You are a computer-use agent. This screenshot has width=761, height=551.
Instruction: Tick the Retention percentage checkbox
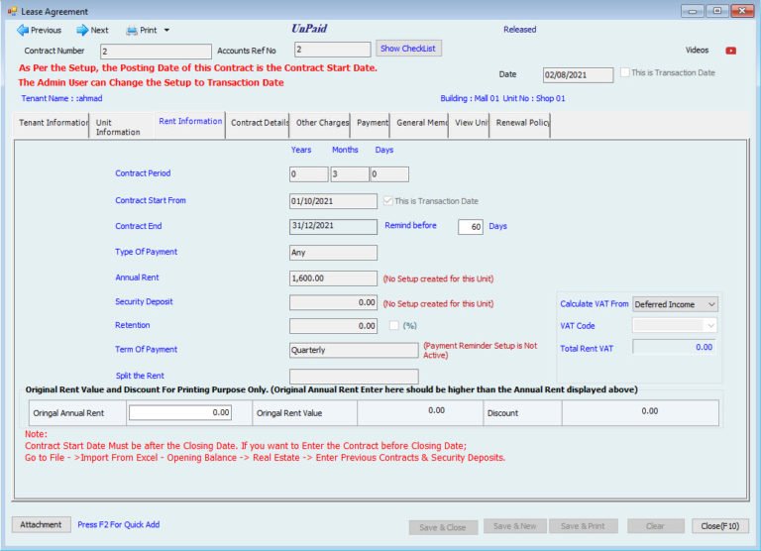pos(394,325)
